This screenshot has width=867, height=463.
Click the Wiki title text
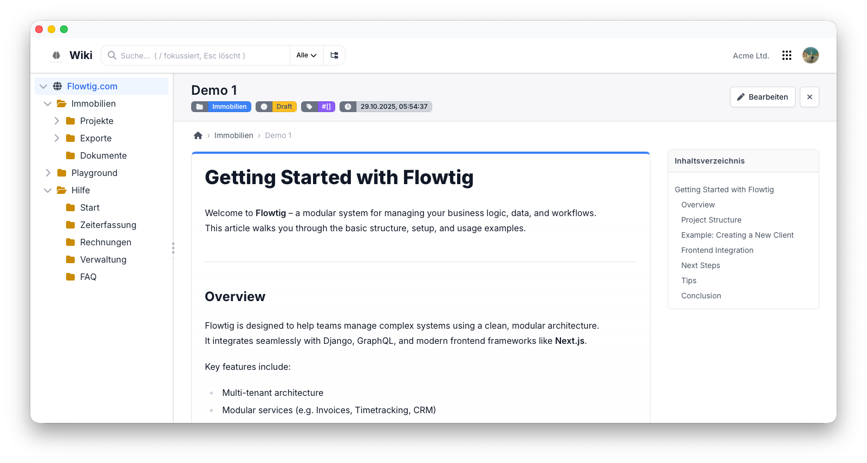(81, 55)
